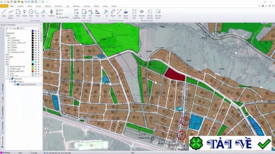Toggle visibility of the HAT_DERE layer

tap(36, 38)
